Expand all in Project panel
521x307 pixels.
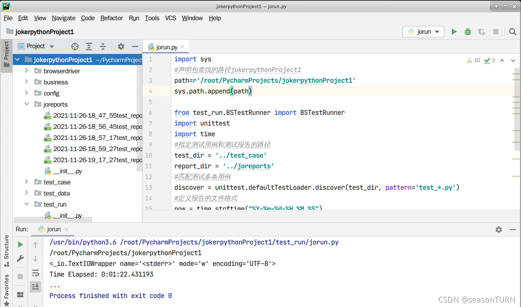[x=89, y=47]
